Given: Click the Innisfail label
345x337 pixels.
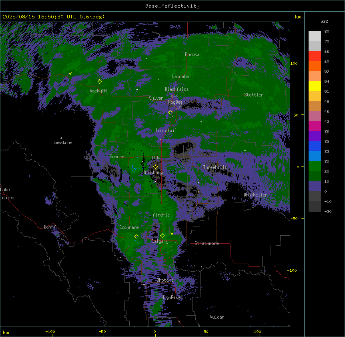Looking at the screenshot, I should (x=166, y=130).
